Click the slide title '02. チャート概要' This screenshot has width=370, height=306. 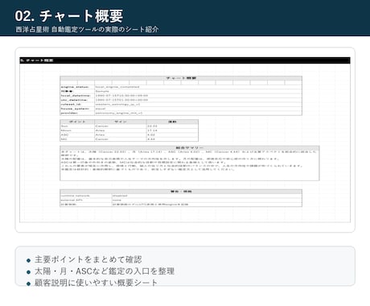click(x=68, y=16)
